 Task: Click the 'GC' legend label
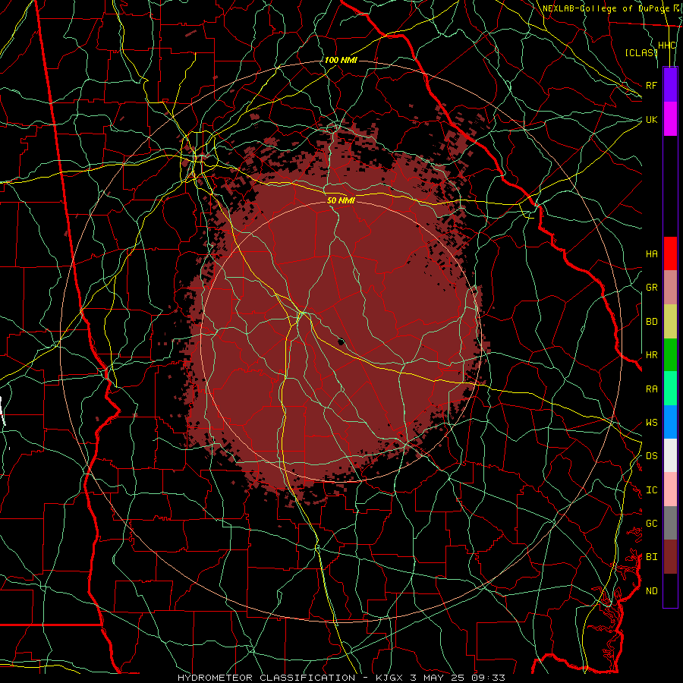pyautogui.click(x=652, y=524)
